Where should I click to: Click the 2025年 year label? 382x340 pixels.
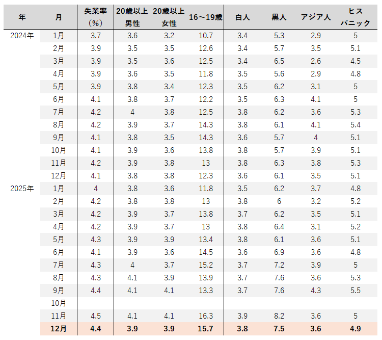pyautogui.click(x=22, y=189)
